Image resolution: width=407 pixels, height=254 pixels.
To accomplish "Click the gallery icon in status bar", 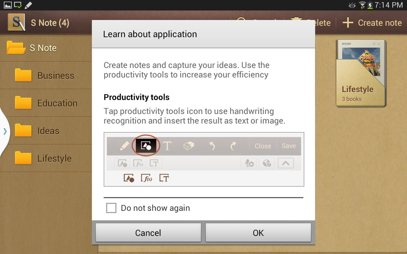I will pyautogui.click(x=8, y=5).
